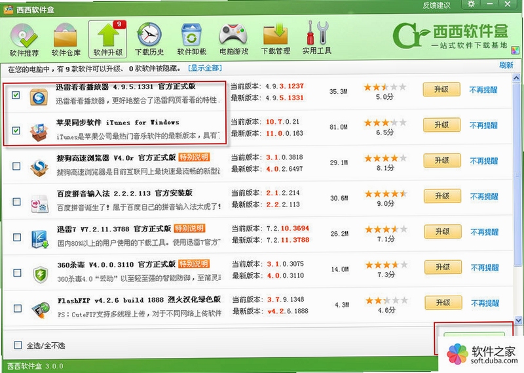Click 升级 button for 迅雷7
Viewport: 524px width, 373px height.
tap(443, 231)
